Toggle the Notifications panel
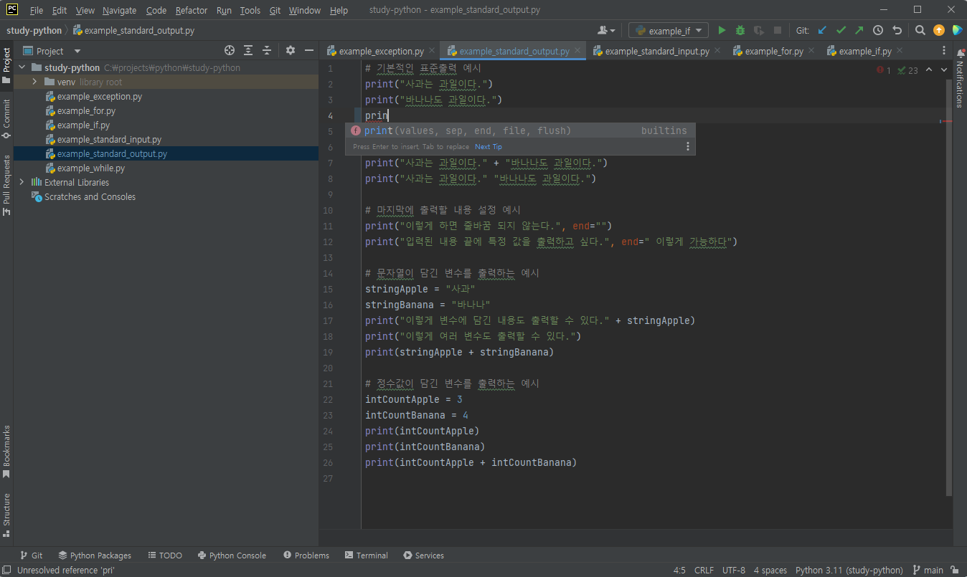Image resolution: width=967 pixels, height=577 pixels. tap(960, 77)
